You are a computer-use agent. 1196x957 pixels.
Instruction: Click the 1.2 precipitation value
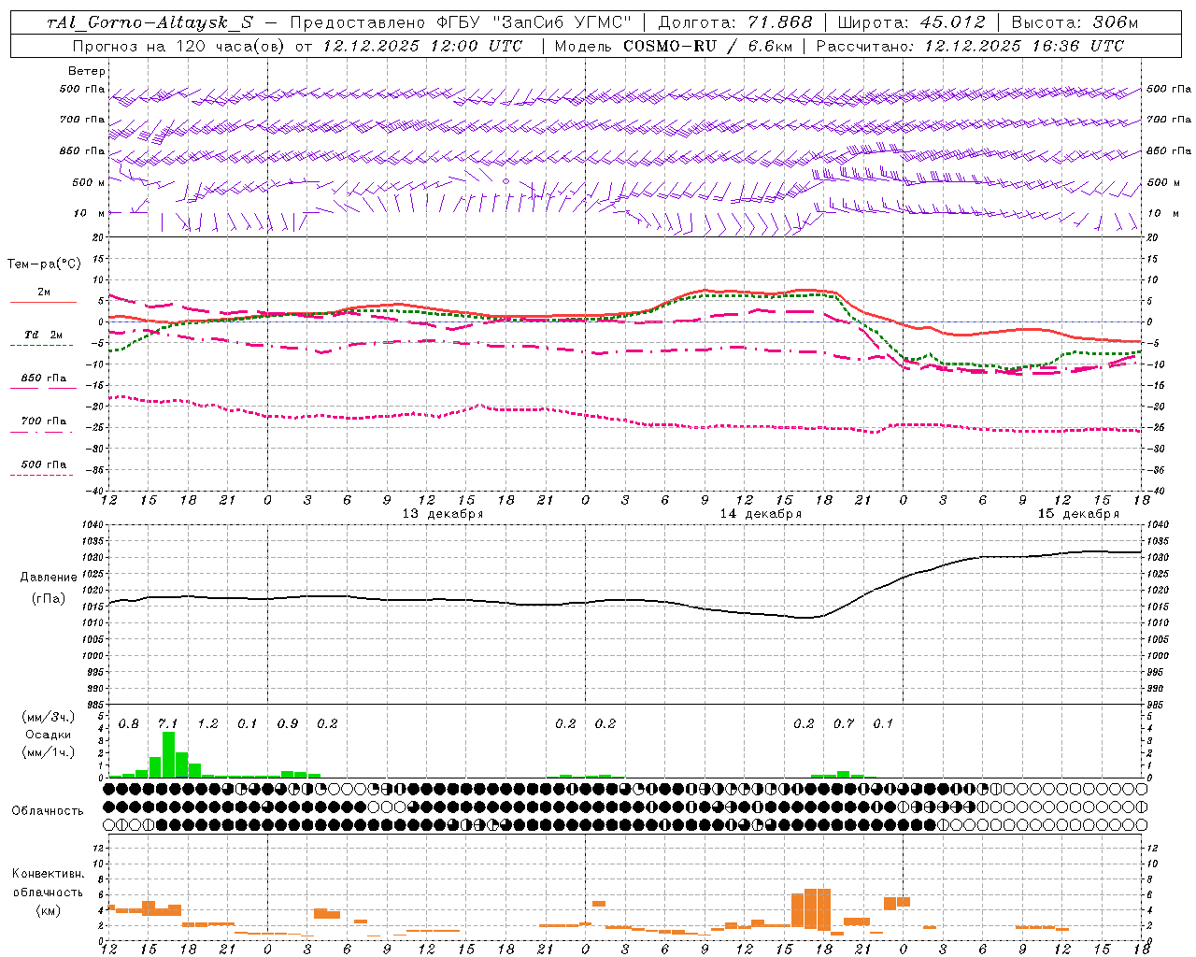[x=207, y=724]
